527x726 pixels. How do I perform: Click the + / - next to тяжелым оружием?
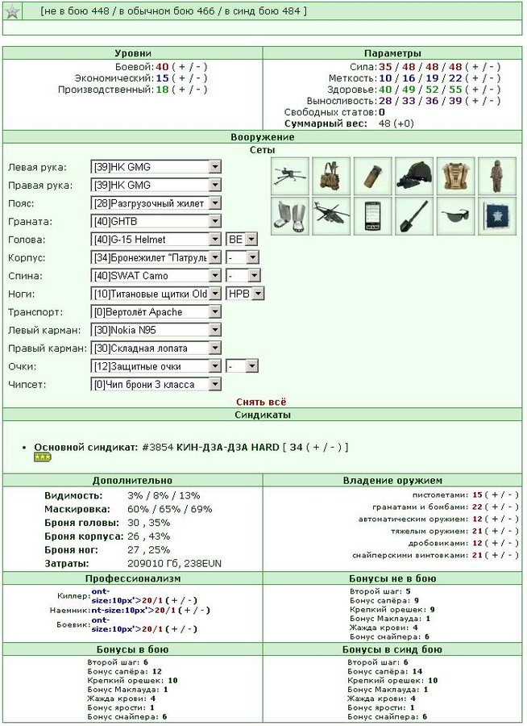coord(502,531)
